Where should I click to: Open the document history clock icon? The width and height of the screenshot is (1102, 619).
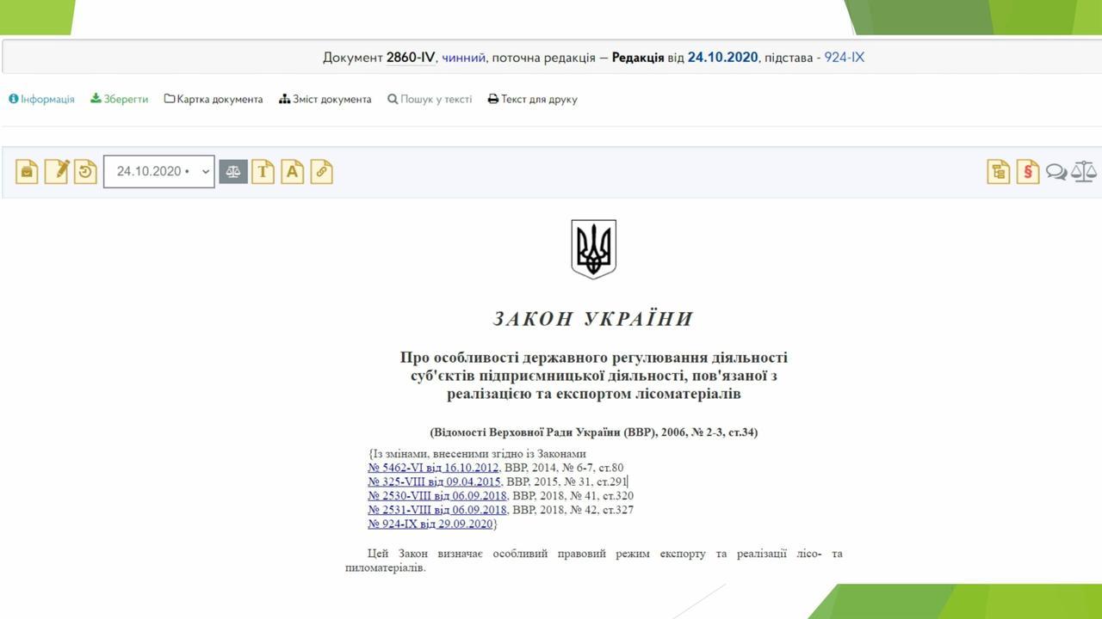(x=85, y=172)
